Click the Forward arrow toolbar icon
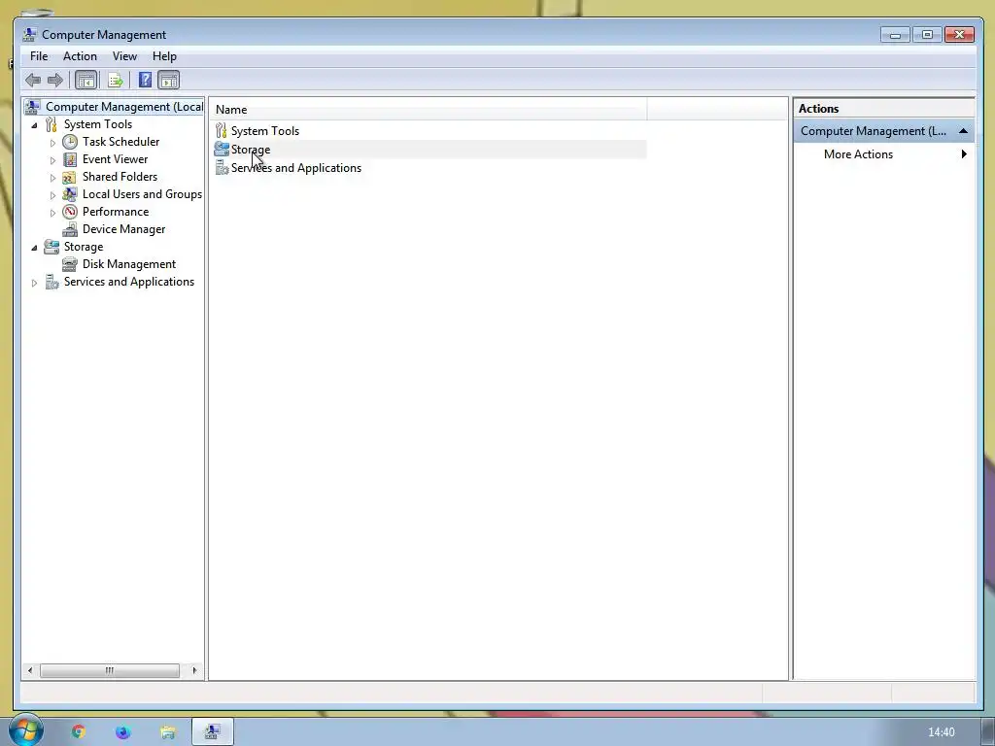This screenshot has width=995, height=746. (55, 80)
